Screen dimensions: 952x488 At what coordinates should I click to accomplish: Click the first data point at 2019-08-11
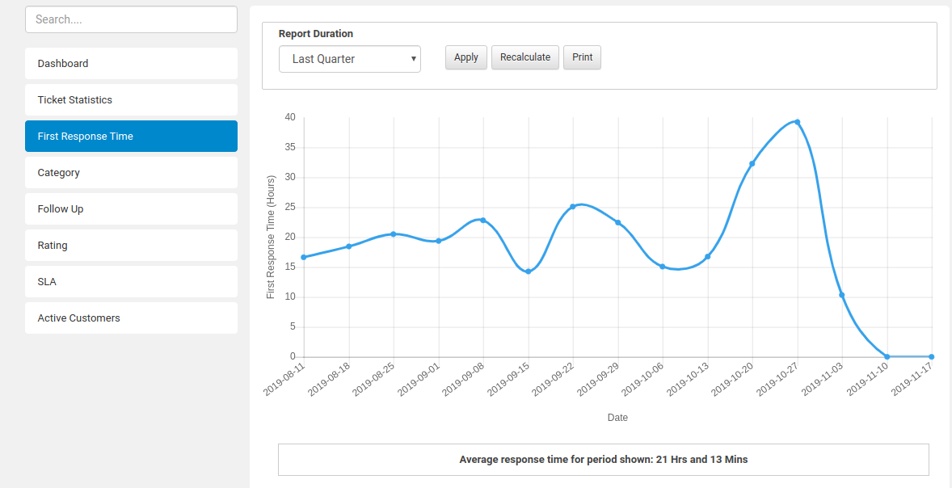point(304,257)
